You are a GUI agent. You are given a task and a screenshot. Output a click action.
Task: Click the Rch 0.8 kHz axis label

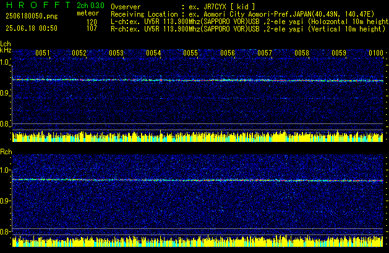(x=4, y=231)
